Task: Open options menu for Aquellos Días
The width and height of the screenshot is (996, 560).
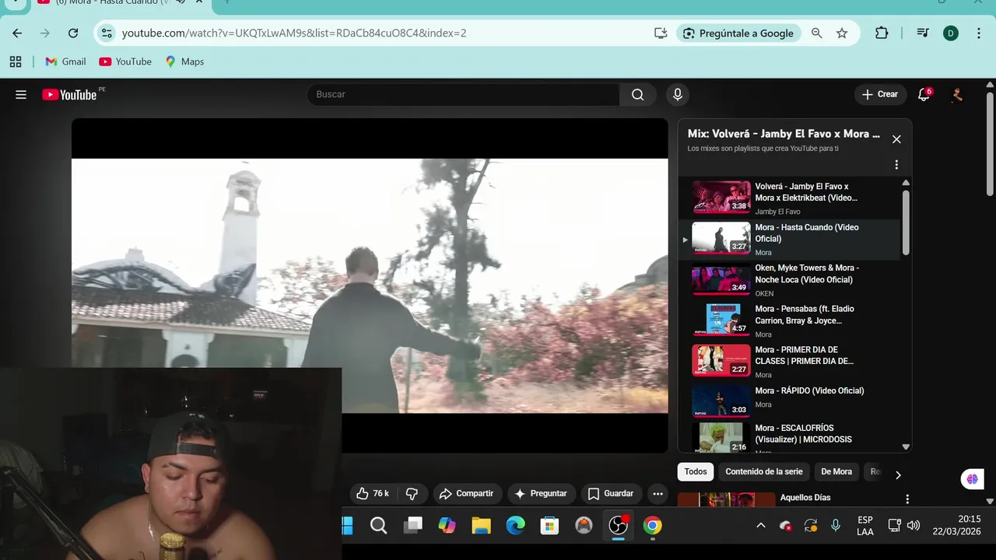Action: [x=907, y=499]
